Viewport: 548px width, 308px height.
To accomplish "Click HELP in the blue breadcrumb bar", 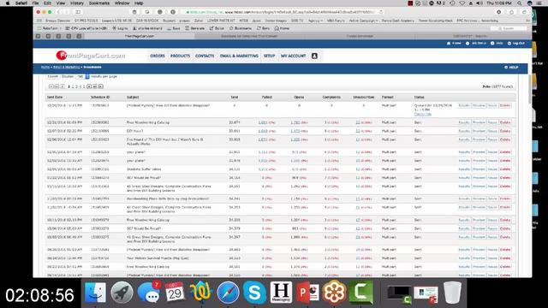I will point(511,67).
